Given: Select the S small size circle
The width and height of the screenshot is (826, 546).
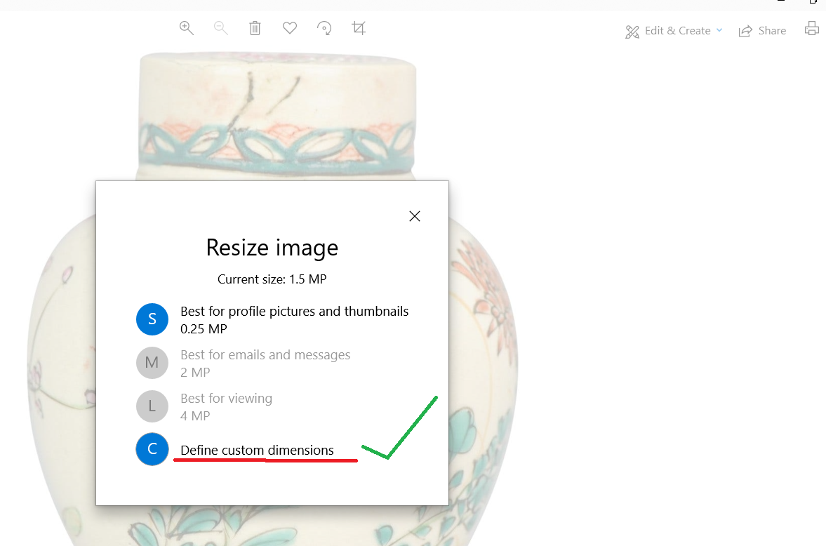Looking at the screenshot, I should point(152,320).
